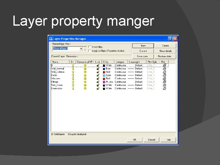220x165 pixels.
Task: Turn off the Text_Notes layer lightbulb
Action: pyautogui.click(x=73, y=85)
